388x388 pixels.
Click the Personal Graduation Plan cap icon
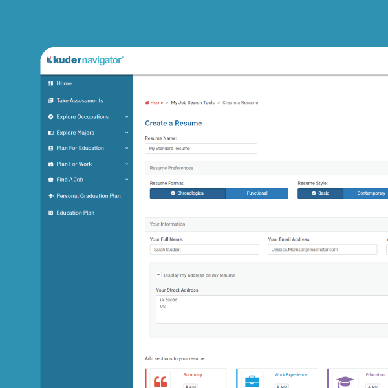point(51,196)
